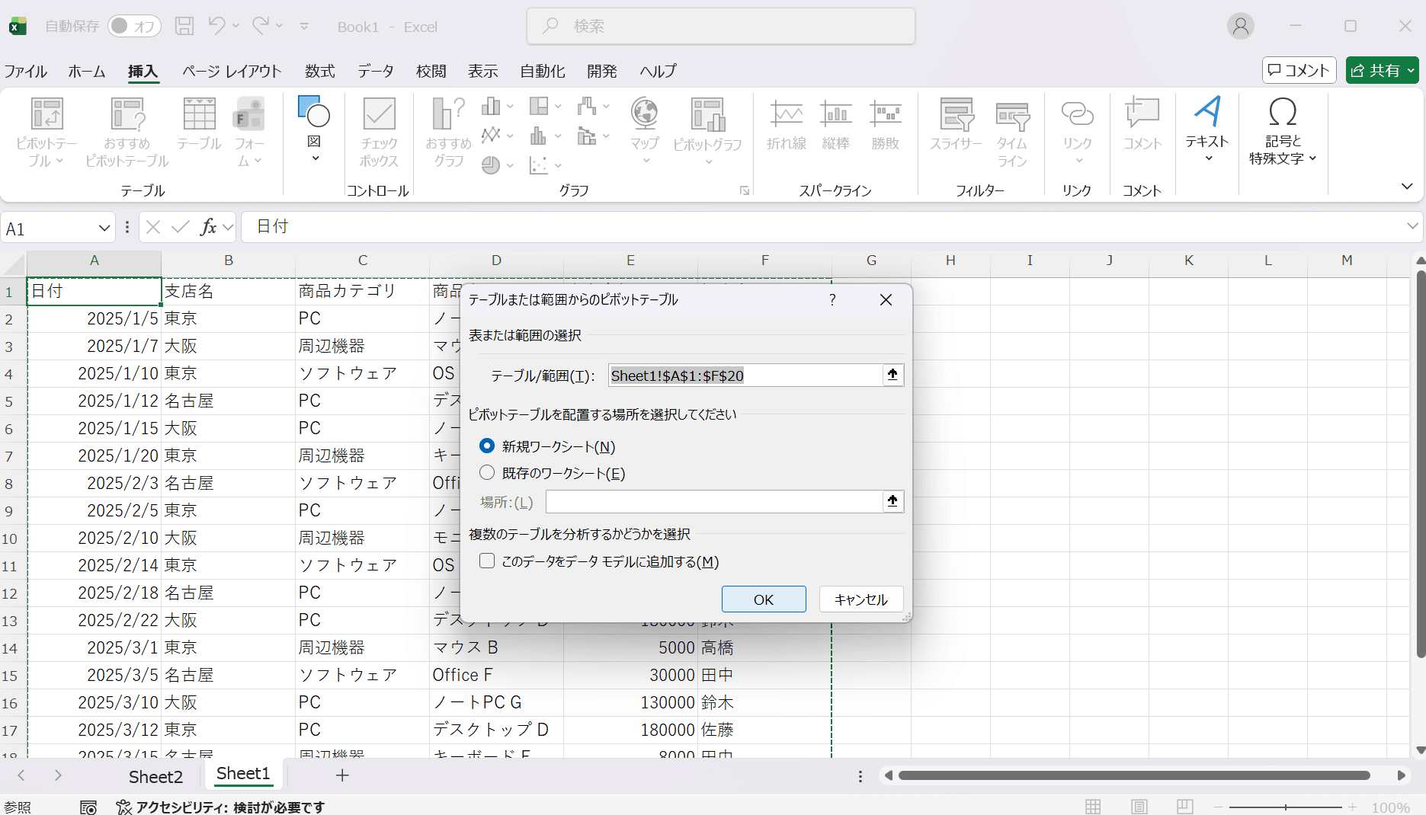
Task: Insert a Checkbox control from ribbon
Action: coord(379,114)
